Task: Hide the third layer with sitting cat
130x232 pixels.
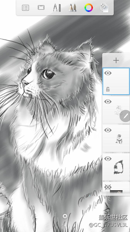Action: [x=108, y=130]
